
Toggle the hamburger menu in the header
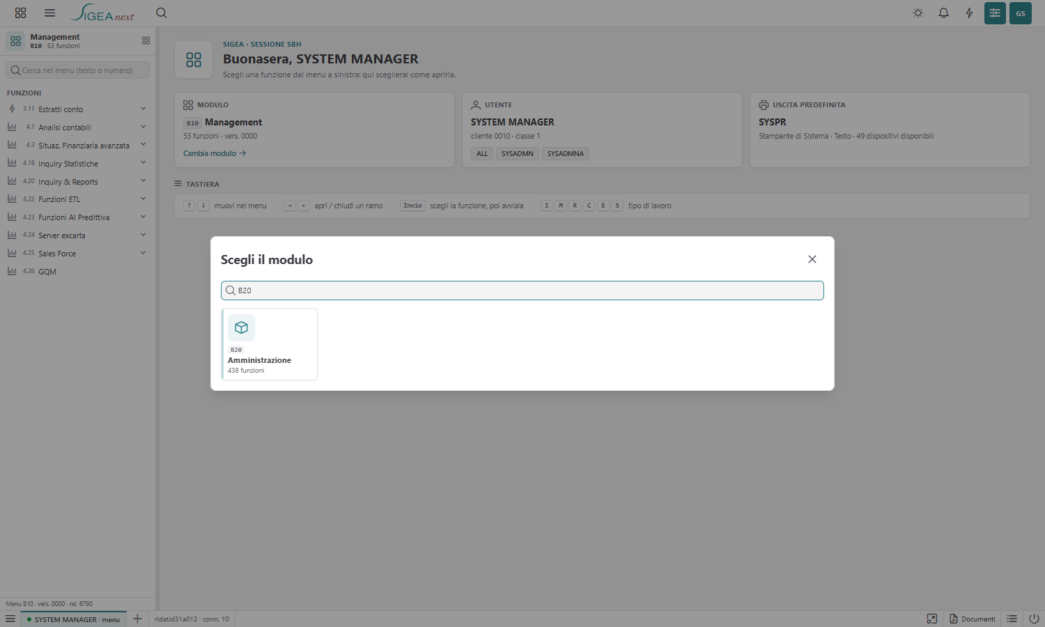(x=49, y=13)
